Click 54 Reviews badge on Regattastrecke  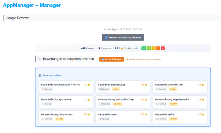(161, 104)
